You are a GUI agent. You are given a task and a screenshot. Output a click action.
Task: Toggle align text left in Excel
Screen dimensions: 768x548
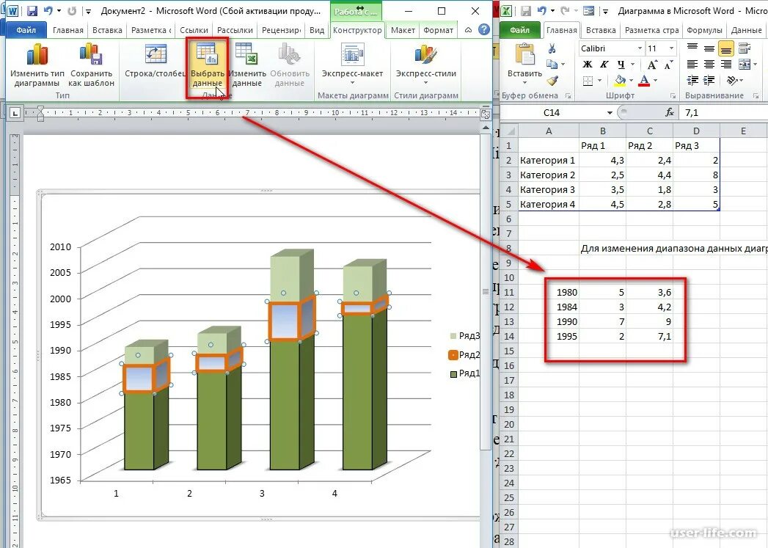pos(692,64)
